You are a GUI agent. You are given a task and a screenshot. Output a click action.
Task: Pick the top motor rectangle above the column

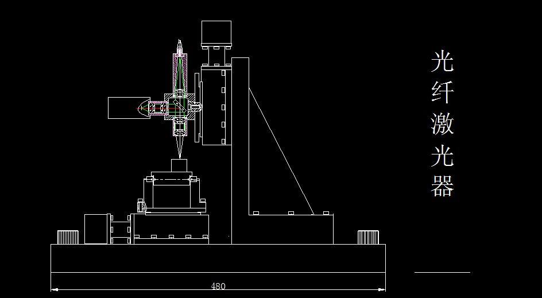[216, 32]
